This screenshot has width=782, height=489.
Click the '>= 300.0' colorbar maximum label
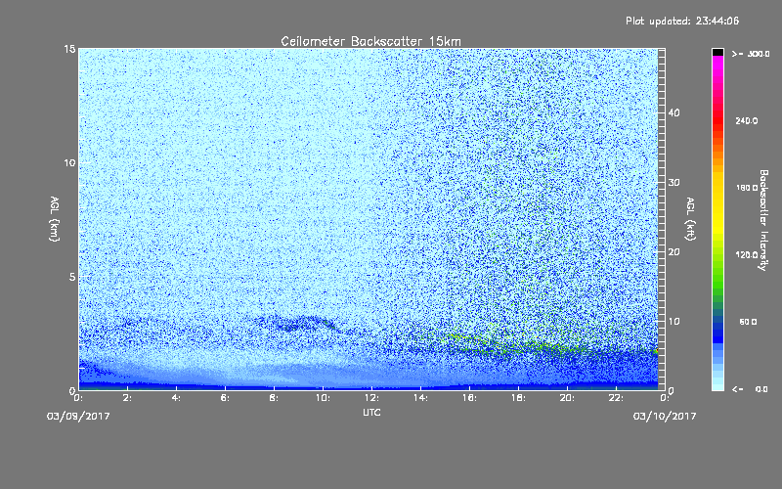[x=751, y=54]
